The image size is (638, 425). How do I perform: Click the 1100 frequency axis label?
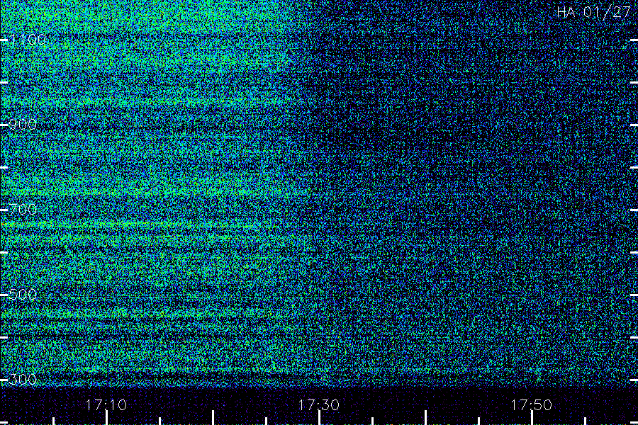tap(28, 40)
